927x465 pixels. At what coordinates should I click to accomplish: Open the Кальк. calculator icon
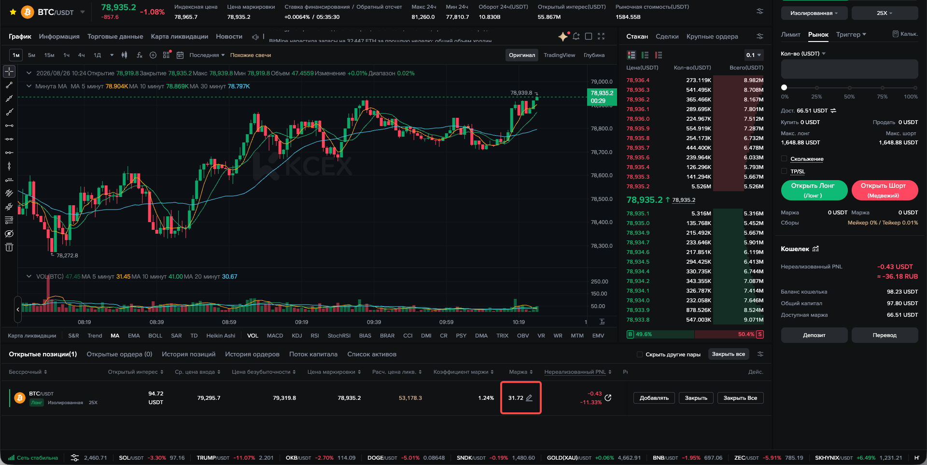(x=905, y=34)
